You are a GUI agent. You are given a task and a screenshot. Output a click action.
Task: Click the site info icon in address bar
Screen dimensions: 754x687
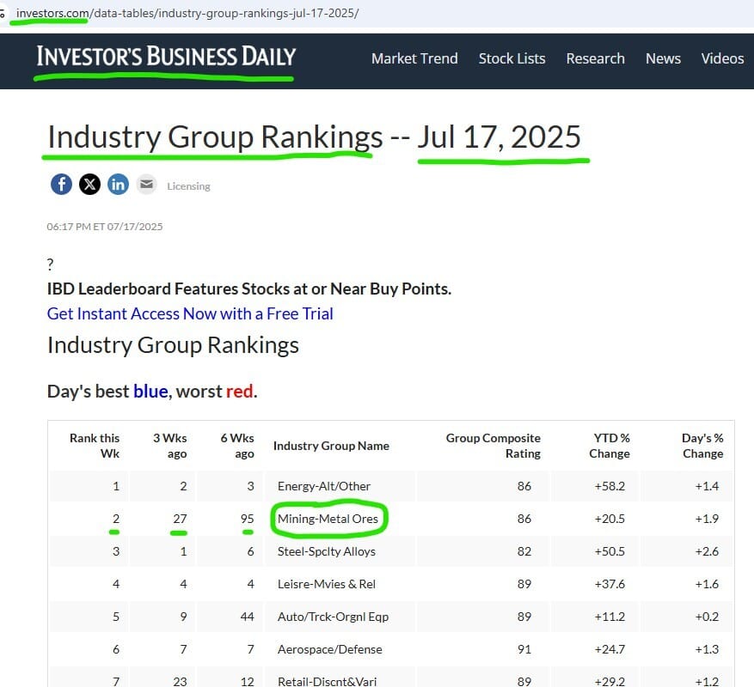pyautogui.click(x=3, y=14)
